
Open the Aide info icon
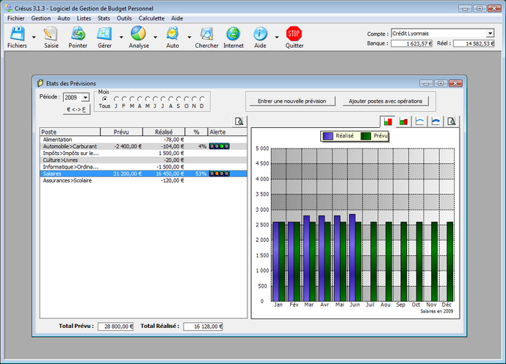pyautogui.click(x=260, y=34)
